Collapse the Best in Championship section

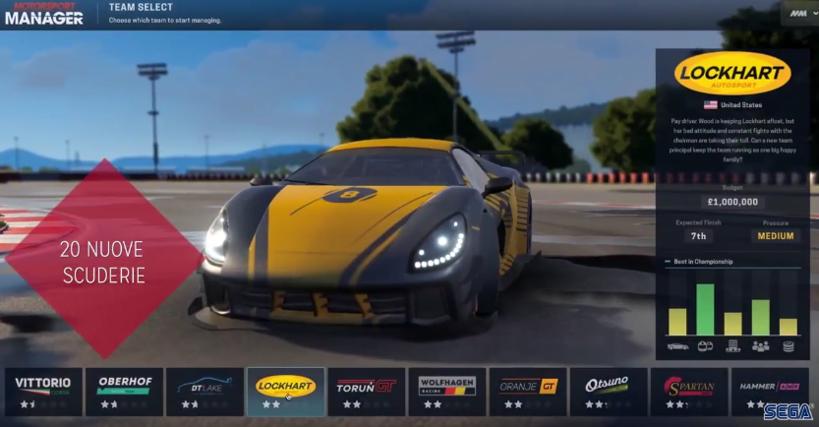tap(668, 262)
